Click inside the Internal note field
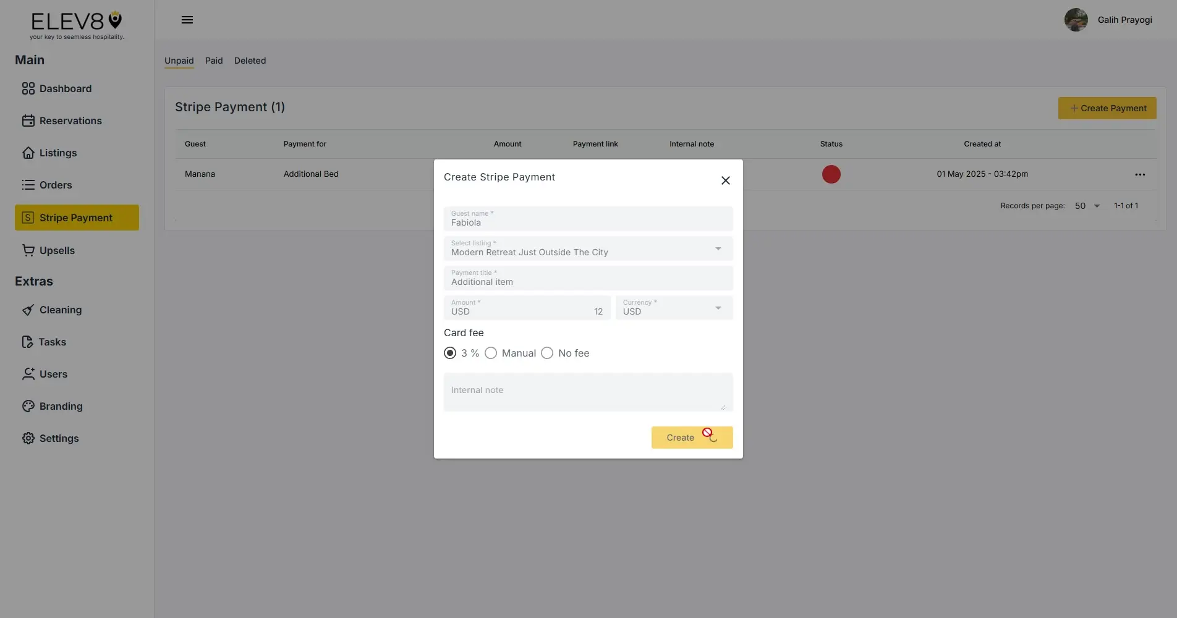The height and width of the screenshot is (618, 1177). click(x=587, y=391)
